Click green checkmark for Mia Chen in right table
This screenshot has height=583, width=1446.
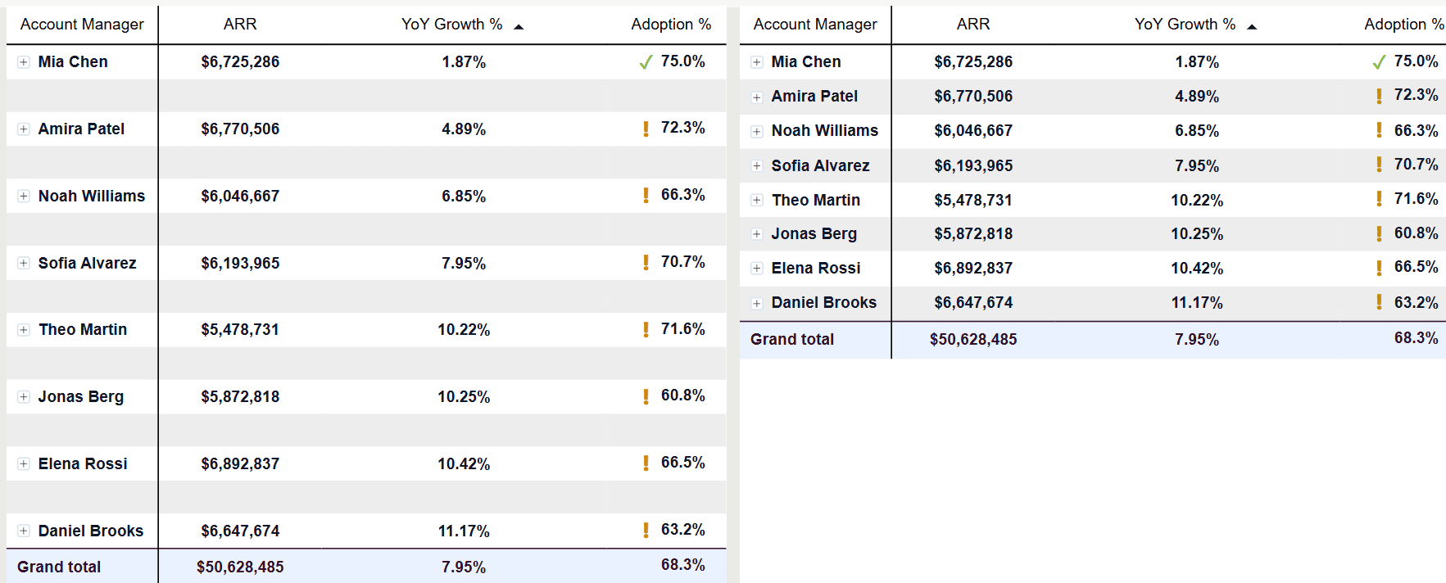click(1379, 62)
